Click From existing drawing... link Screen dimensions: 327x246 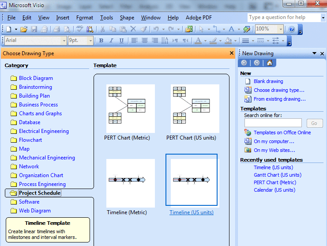[280, 99]
